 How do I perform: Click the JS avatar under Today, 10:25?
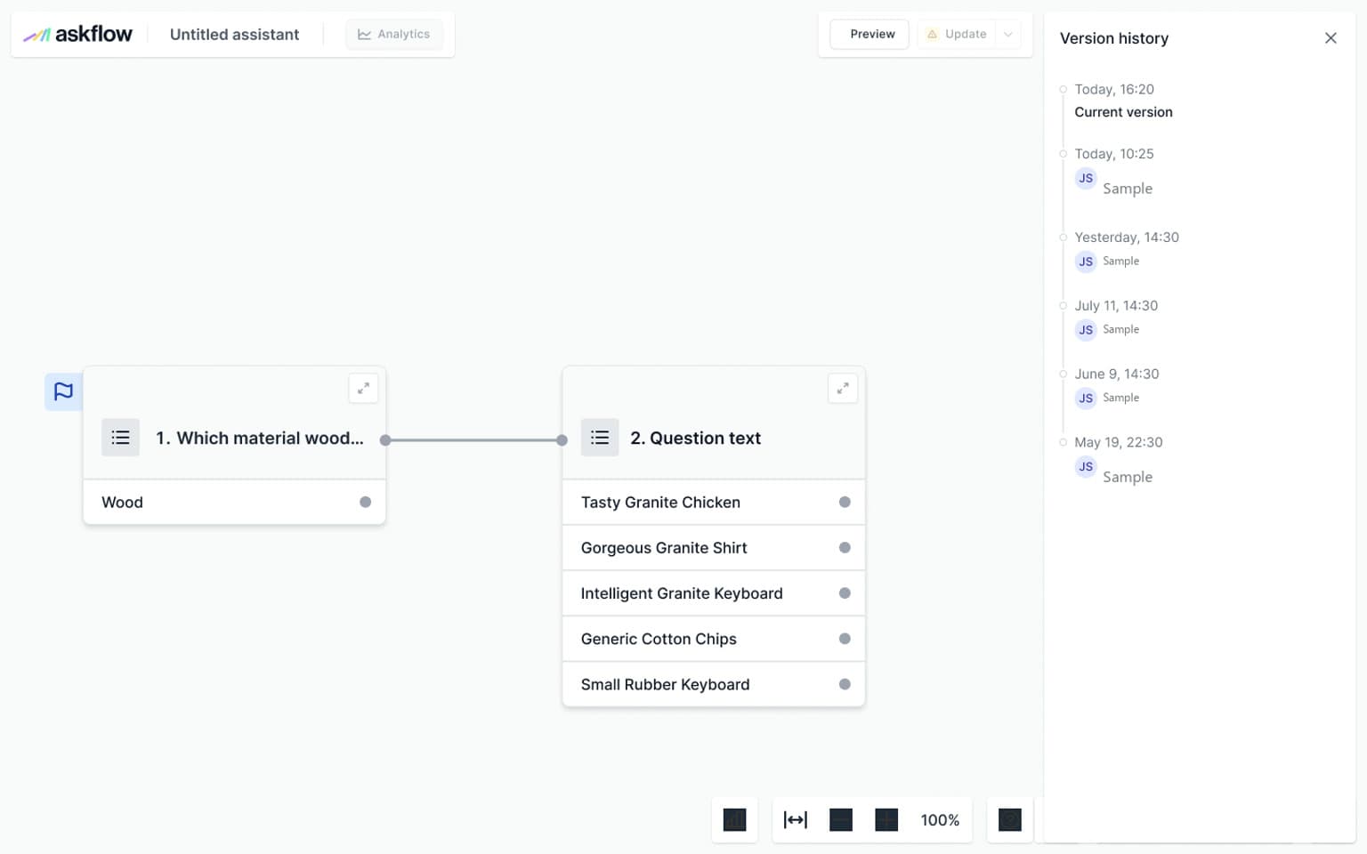(x=1086, y=178)
